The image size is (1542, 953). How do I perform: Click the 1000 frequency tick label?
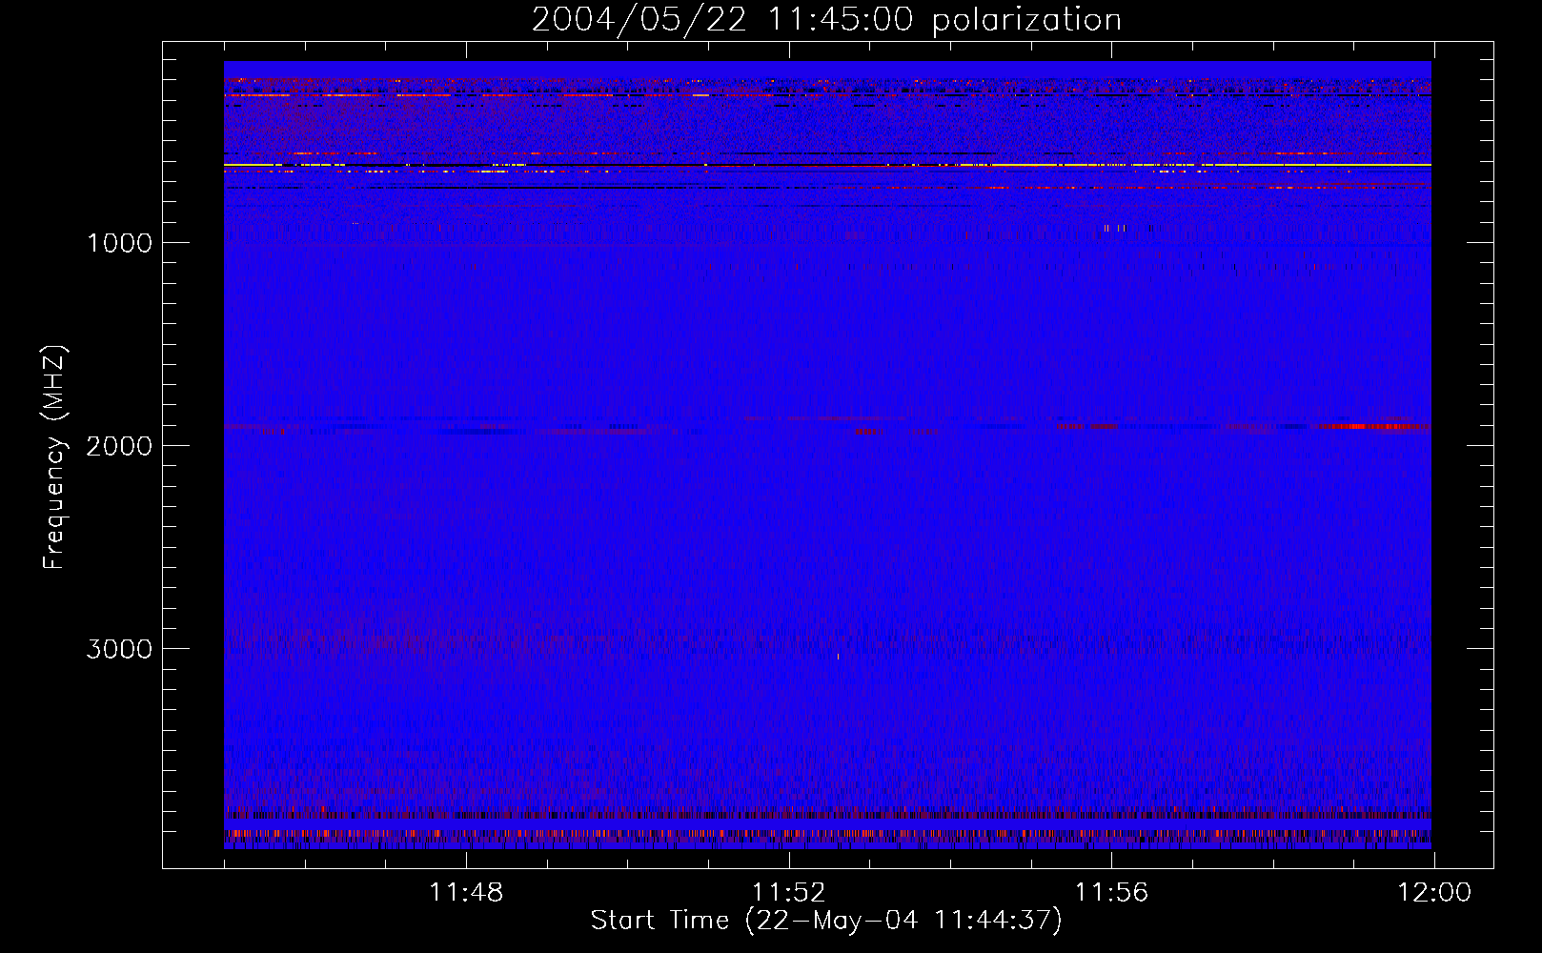[119, 243]
